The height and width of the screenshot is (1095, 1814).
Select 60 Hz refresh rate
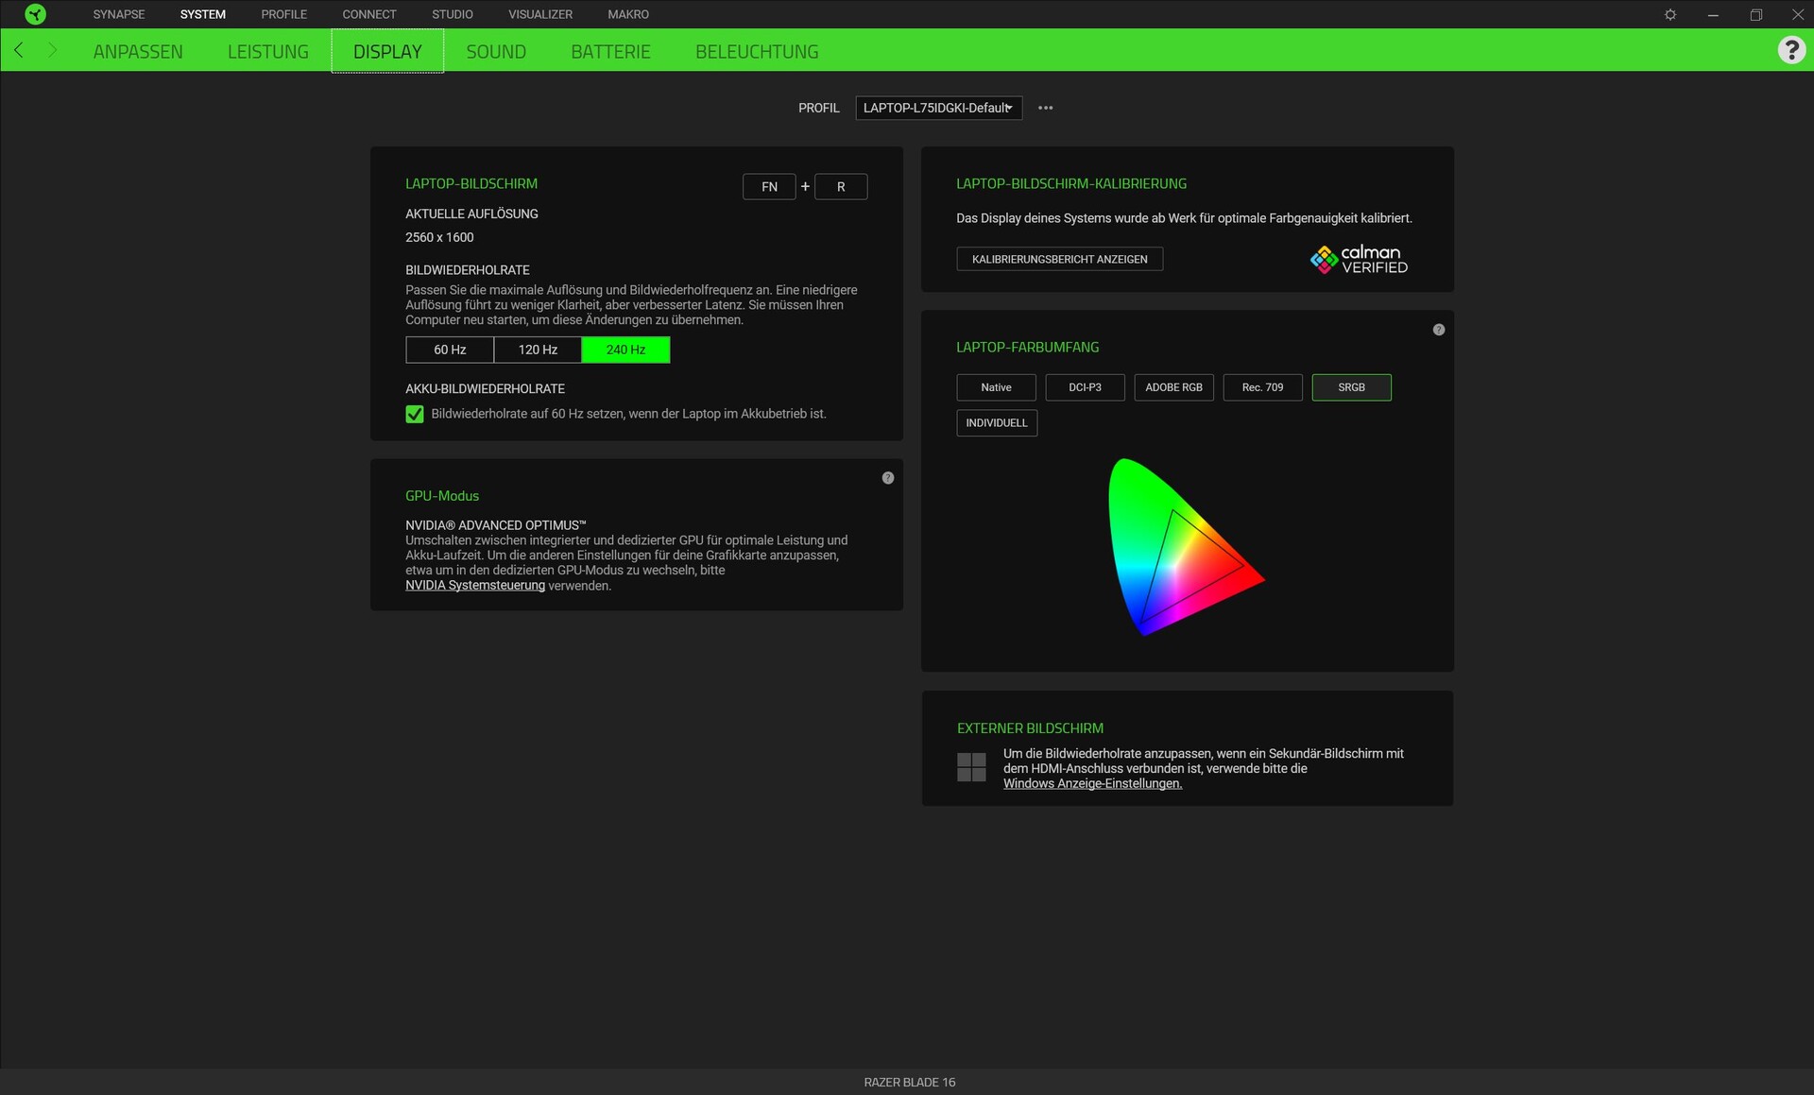[x=450, y=350]
